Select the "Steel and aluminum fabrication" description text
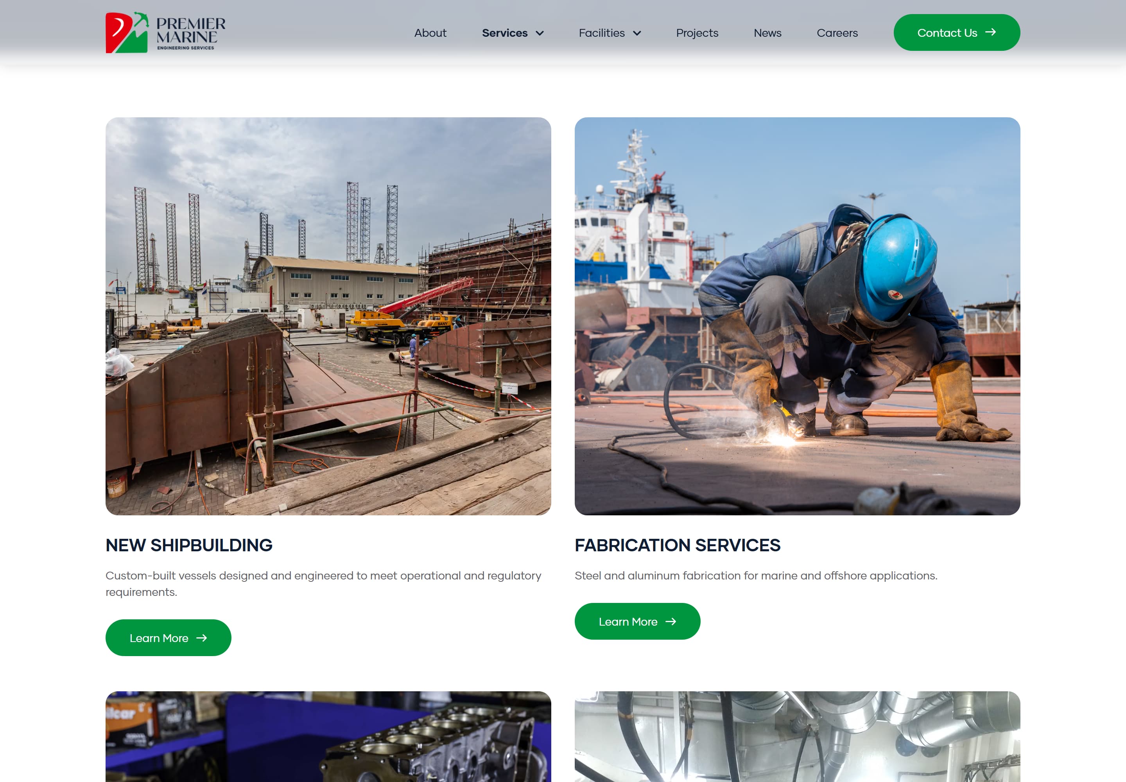 [756, 576]
